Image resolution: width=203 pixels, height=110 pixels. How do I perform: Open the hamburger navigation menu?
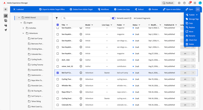[x=6, y=9]
